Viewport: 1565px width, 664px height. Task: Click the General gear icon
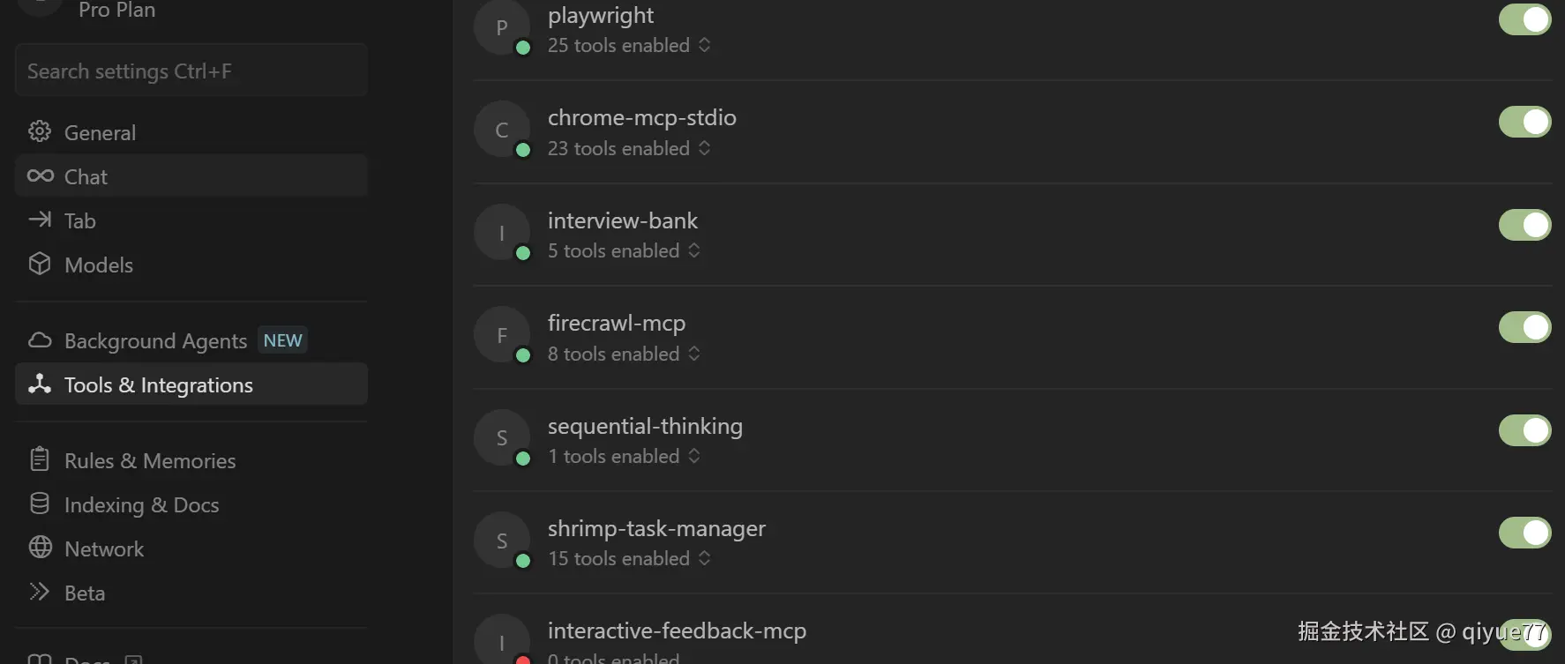tap(40, 132)
